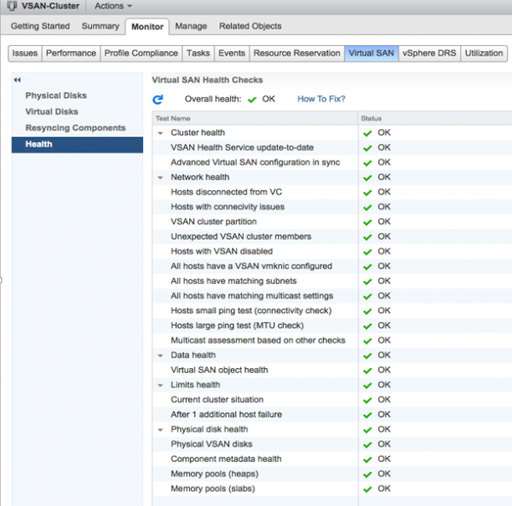512x506 pixels.
Task: Click the Limits health row label
Action: pyautogui.click(x=195, y=384)
